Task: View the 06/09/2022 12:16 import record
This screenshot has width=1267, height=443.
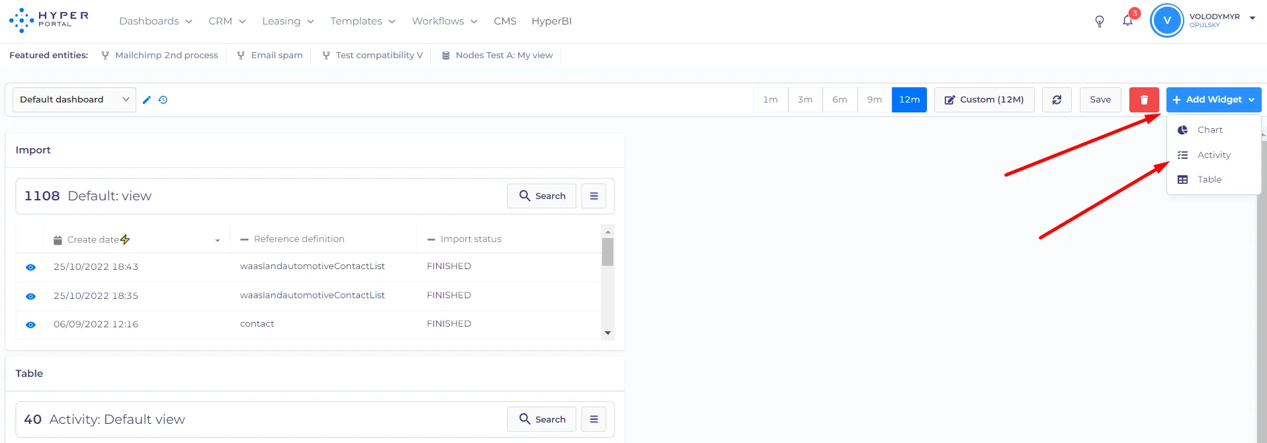Action: pyautogui.click(x=30, y=325)
